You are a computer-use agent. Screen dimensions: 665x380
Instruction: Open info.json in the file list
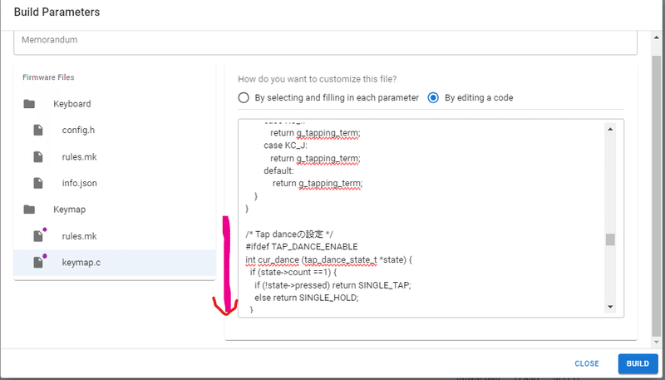(80, 183)
